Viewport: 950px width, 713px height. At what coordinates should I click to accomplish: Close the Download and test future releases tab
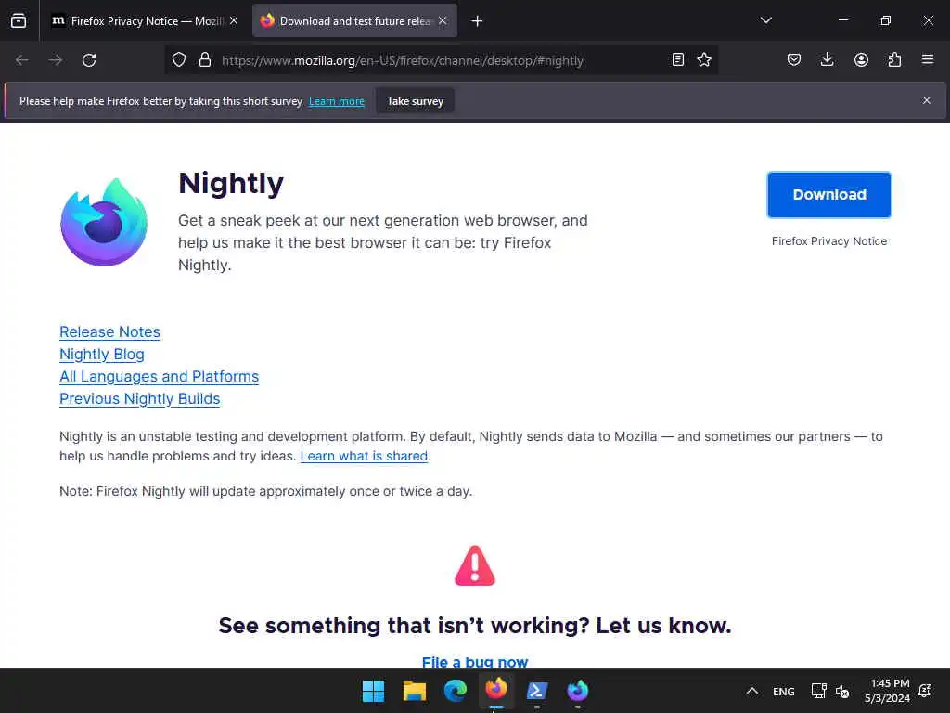point(443,20)
